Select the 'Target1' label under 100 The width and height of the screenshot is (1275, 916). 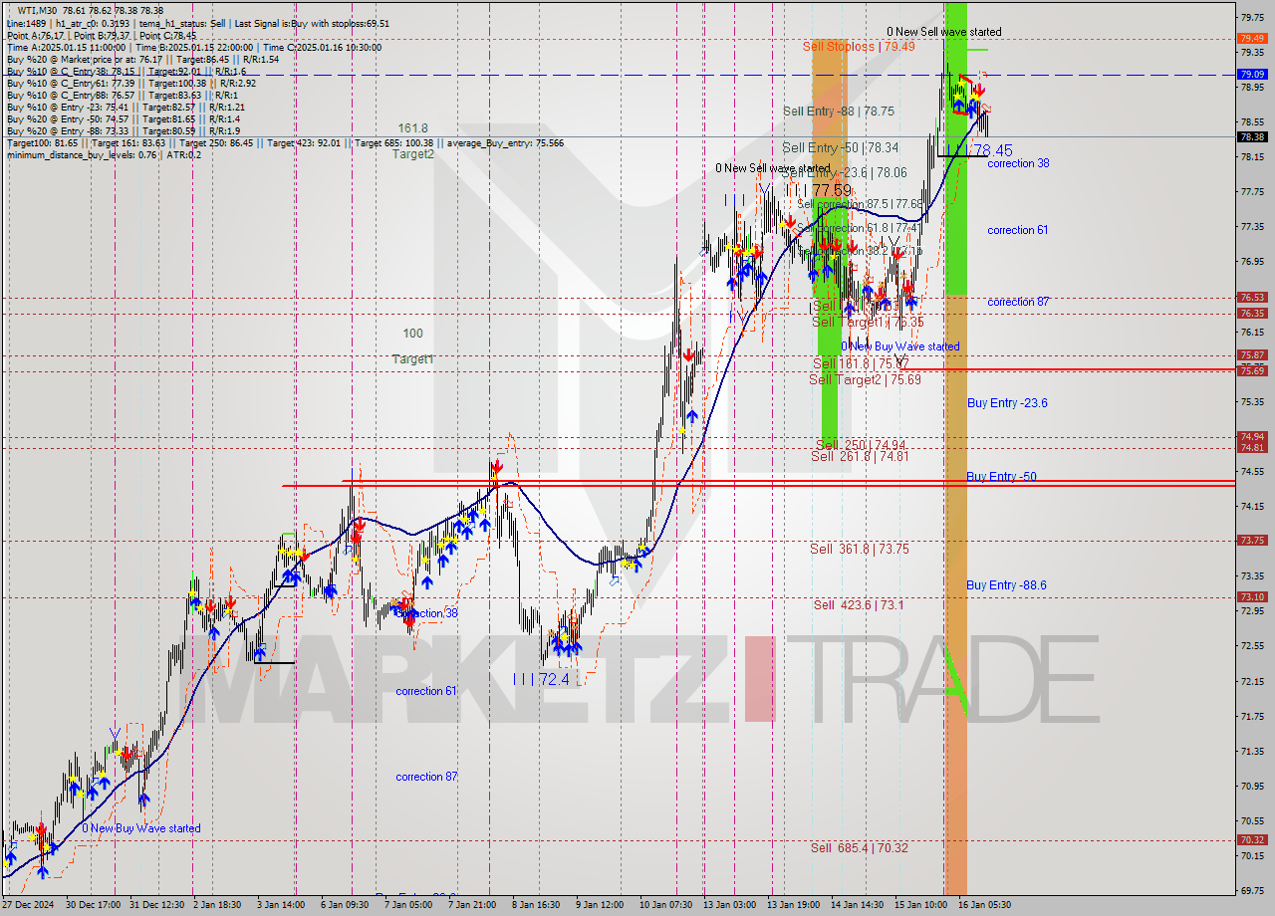[412, 358]
